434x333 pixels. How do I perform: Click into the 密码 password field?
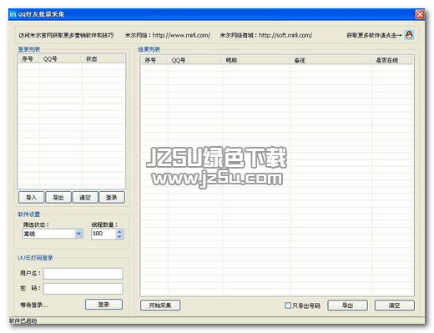tap(83, 289)
